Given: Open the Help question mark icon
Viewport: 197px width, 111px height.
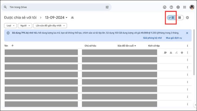Looking at the screenshot, I should pos(171,7).
